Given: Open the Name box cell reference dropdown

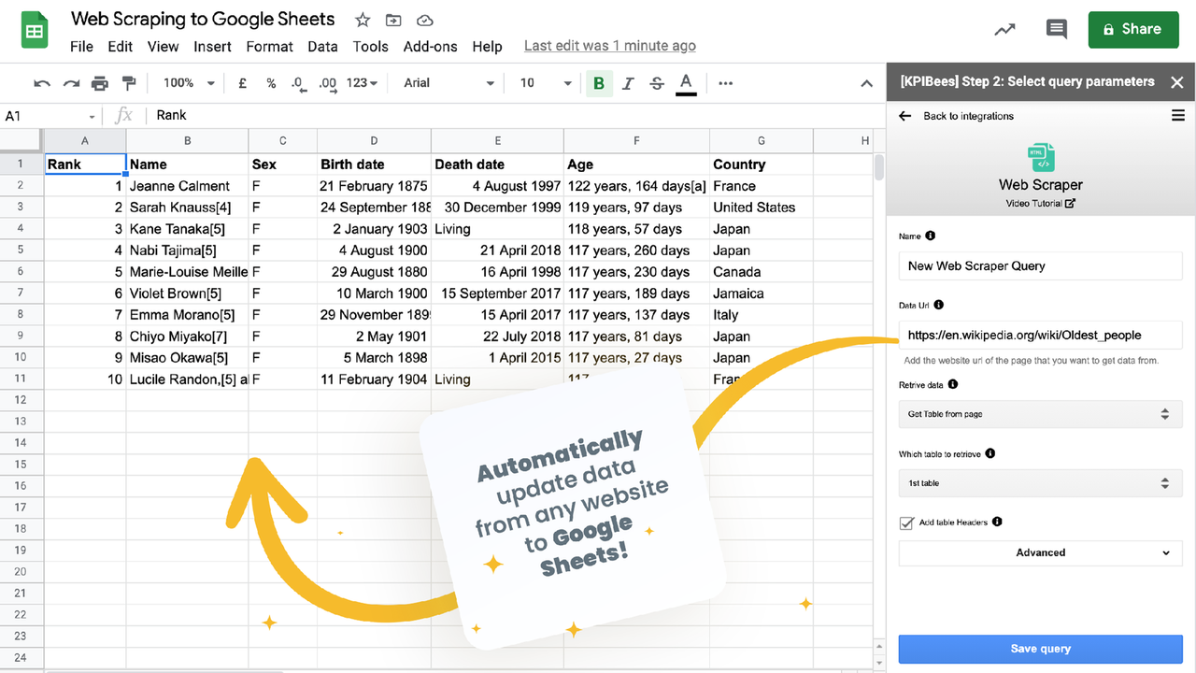Looking at the screenshot, I should click(x=92, y=117).
